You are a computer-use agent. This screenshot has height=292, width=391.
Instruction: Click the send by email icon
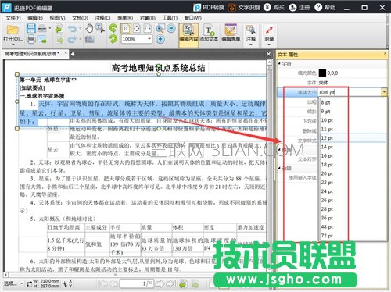(42, 39)
